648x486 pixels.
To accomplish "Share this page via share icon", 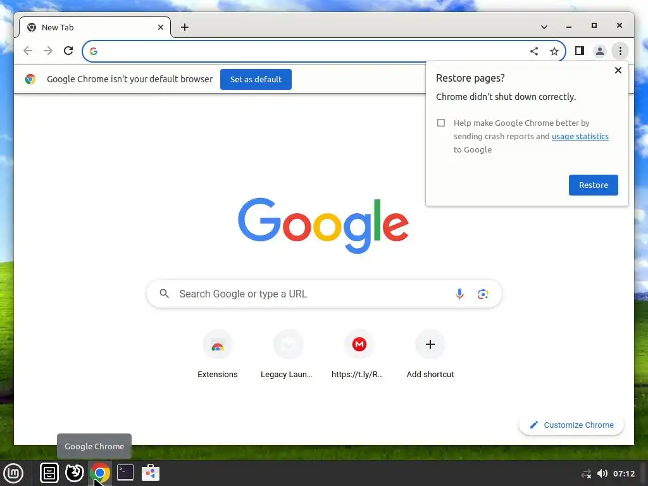I will [x=534, y=51].
